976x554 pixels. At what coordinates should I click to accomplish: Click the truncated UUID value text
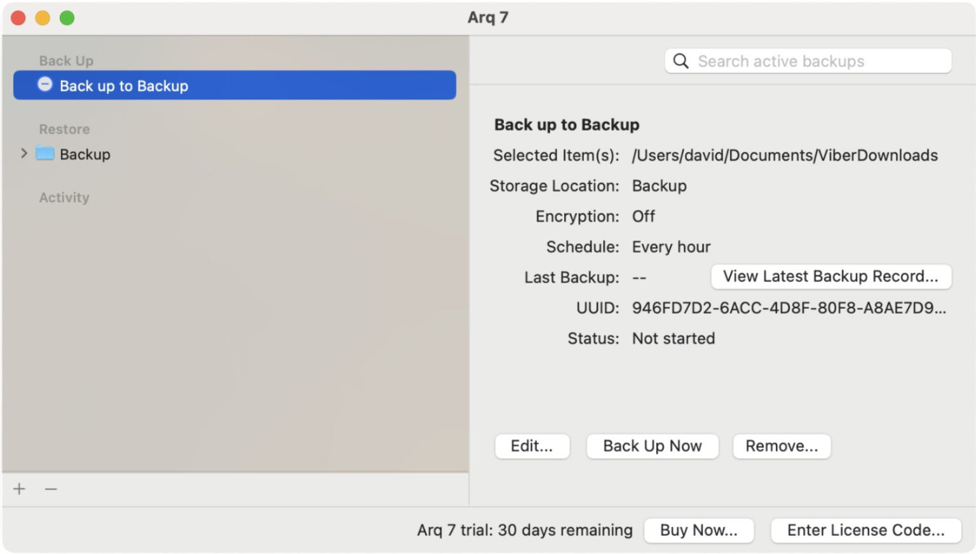pos(788,308)
